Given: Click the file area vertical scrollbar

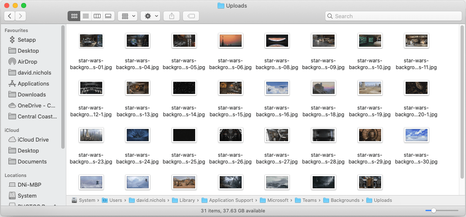Looking at the screenshot, I should point(463,102).
